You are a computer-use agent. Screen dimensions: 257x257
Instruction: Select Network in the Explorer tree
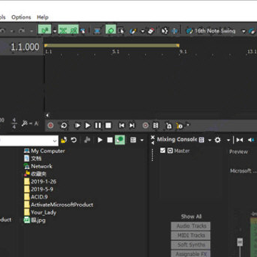click(38, 166)
